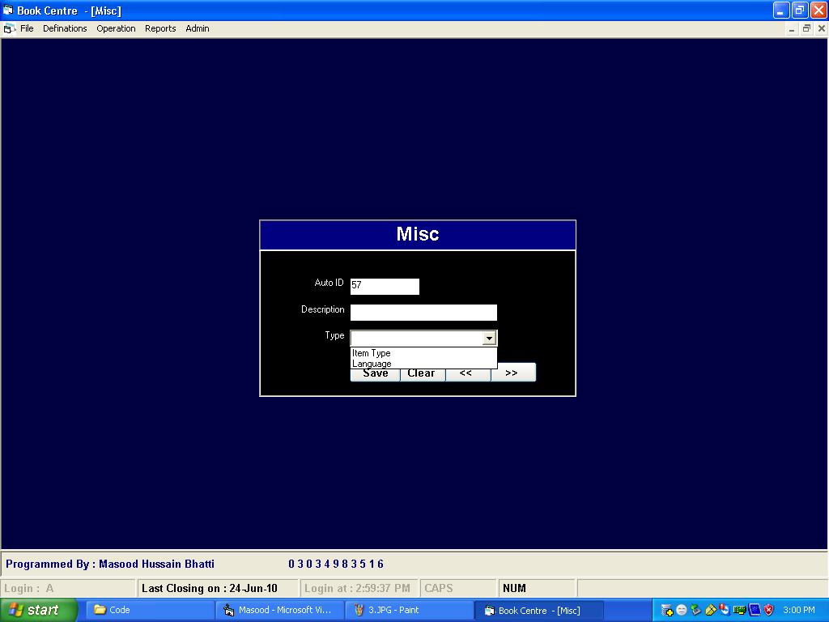Open the Windows Start menu
This screenshot has width=829, height=622.
tap(38, 610)
